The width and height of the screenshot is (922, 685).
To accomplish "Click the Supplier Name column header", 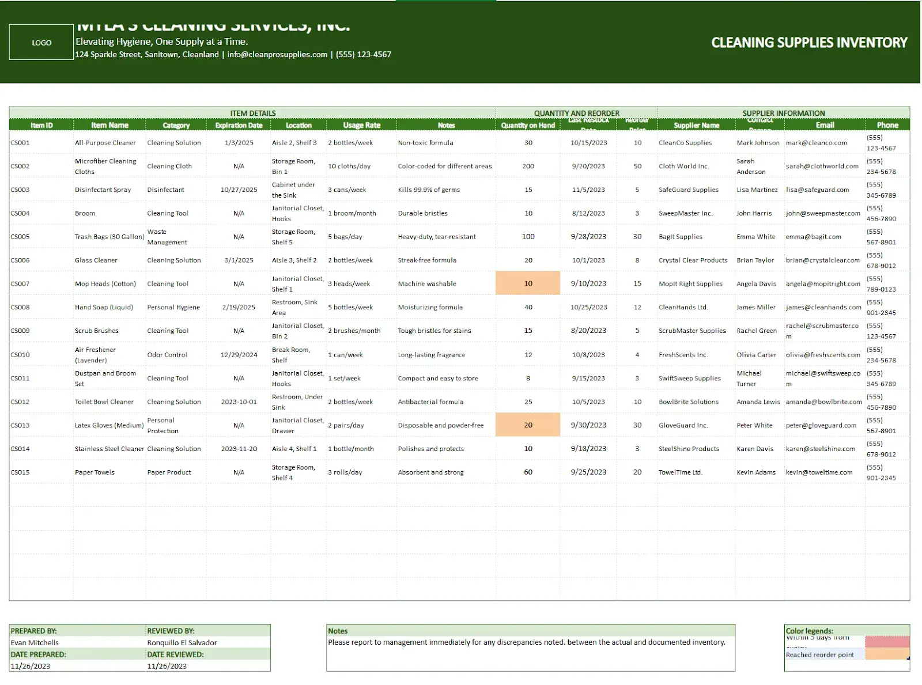I will coord(696,125).
